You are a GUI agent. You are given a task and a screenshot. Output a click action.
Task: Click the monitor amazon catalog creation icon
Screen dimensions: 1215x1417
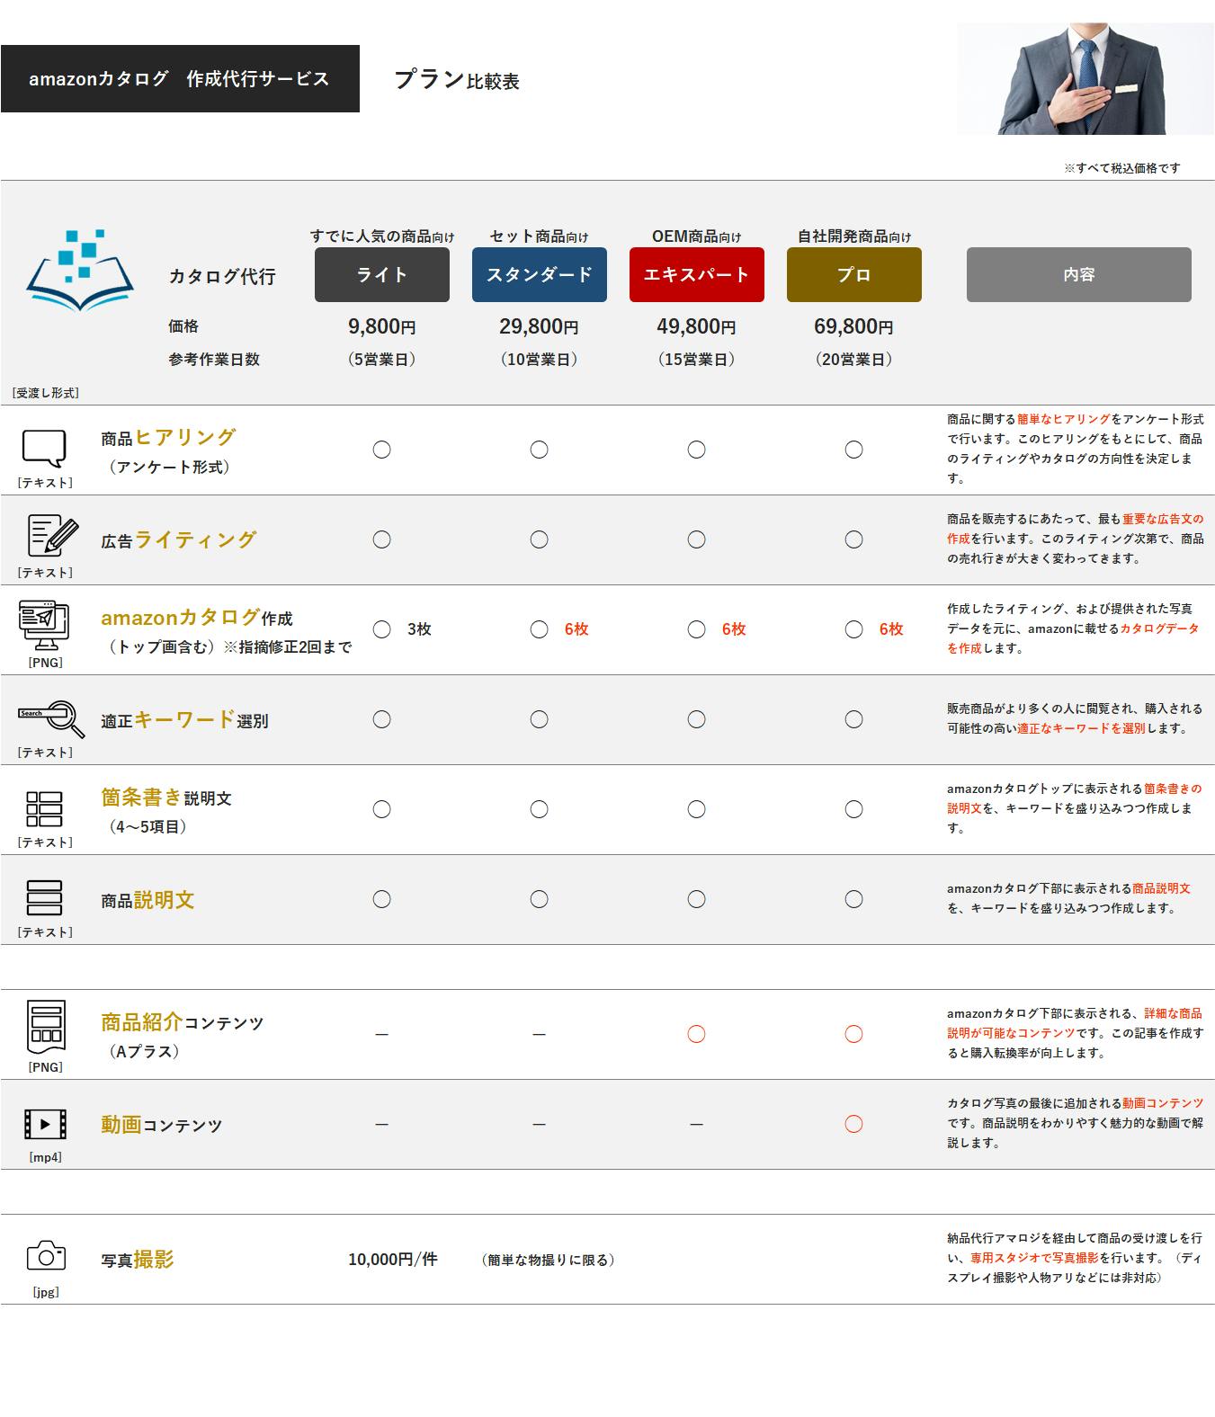pos(44,625)
